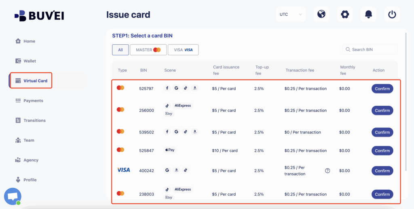Click the BUVEI logo

(39, 16)
